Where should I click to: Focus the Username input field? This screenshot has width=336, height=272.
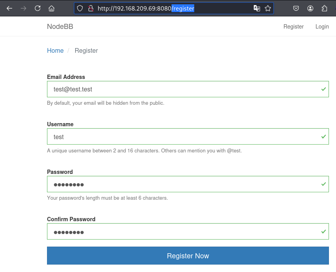[188, 136]
